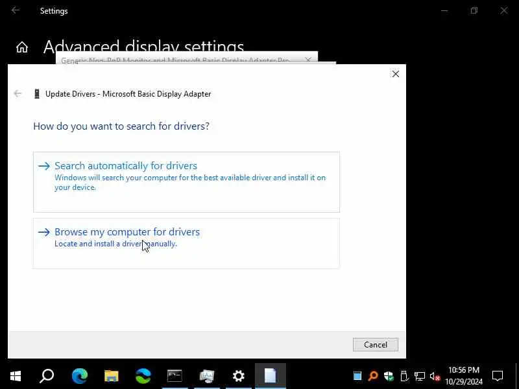
Task: Open File Explorer from the taskbar
Action: pyautogui.click(x=111, y=376)
